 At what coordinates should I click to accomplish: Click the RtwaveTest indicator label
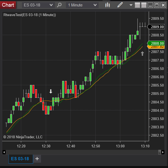coord(30,15)
